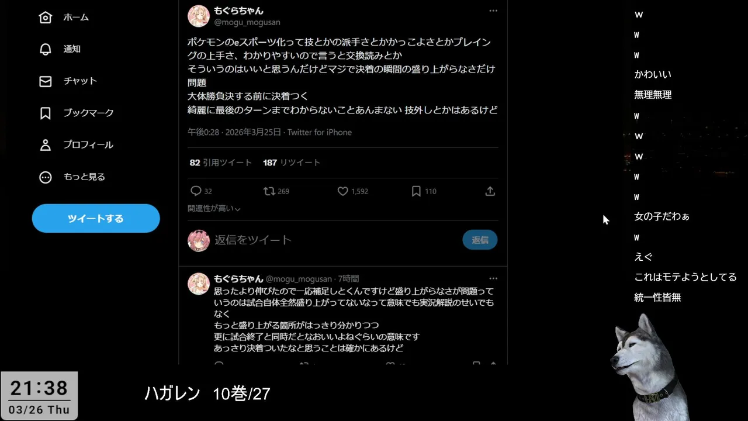Image resolution: width=748 pixels, height=421 pixels.
Task: Click the 返信 button
Action: (x=480, y=240)
